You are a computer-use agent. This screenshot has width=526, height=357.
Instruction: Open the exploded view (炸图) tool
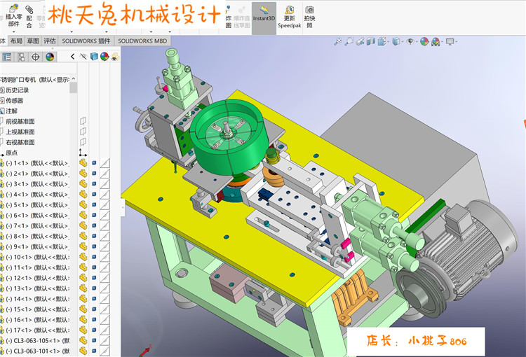point(229,17)
